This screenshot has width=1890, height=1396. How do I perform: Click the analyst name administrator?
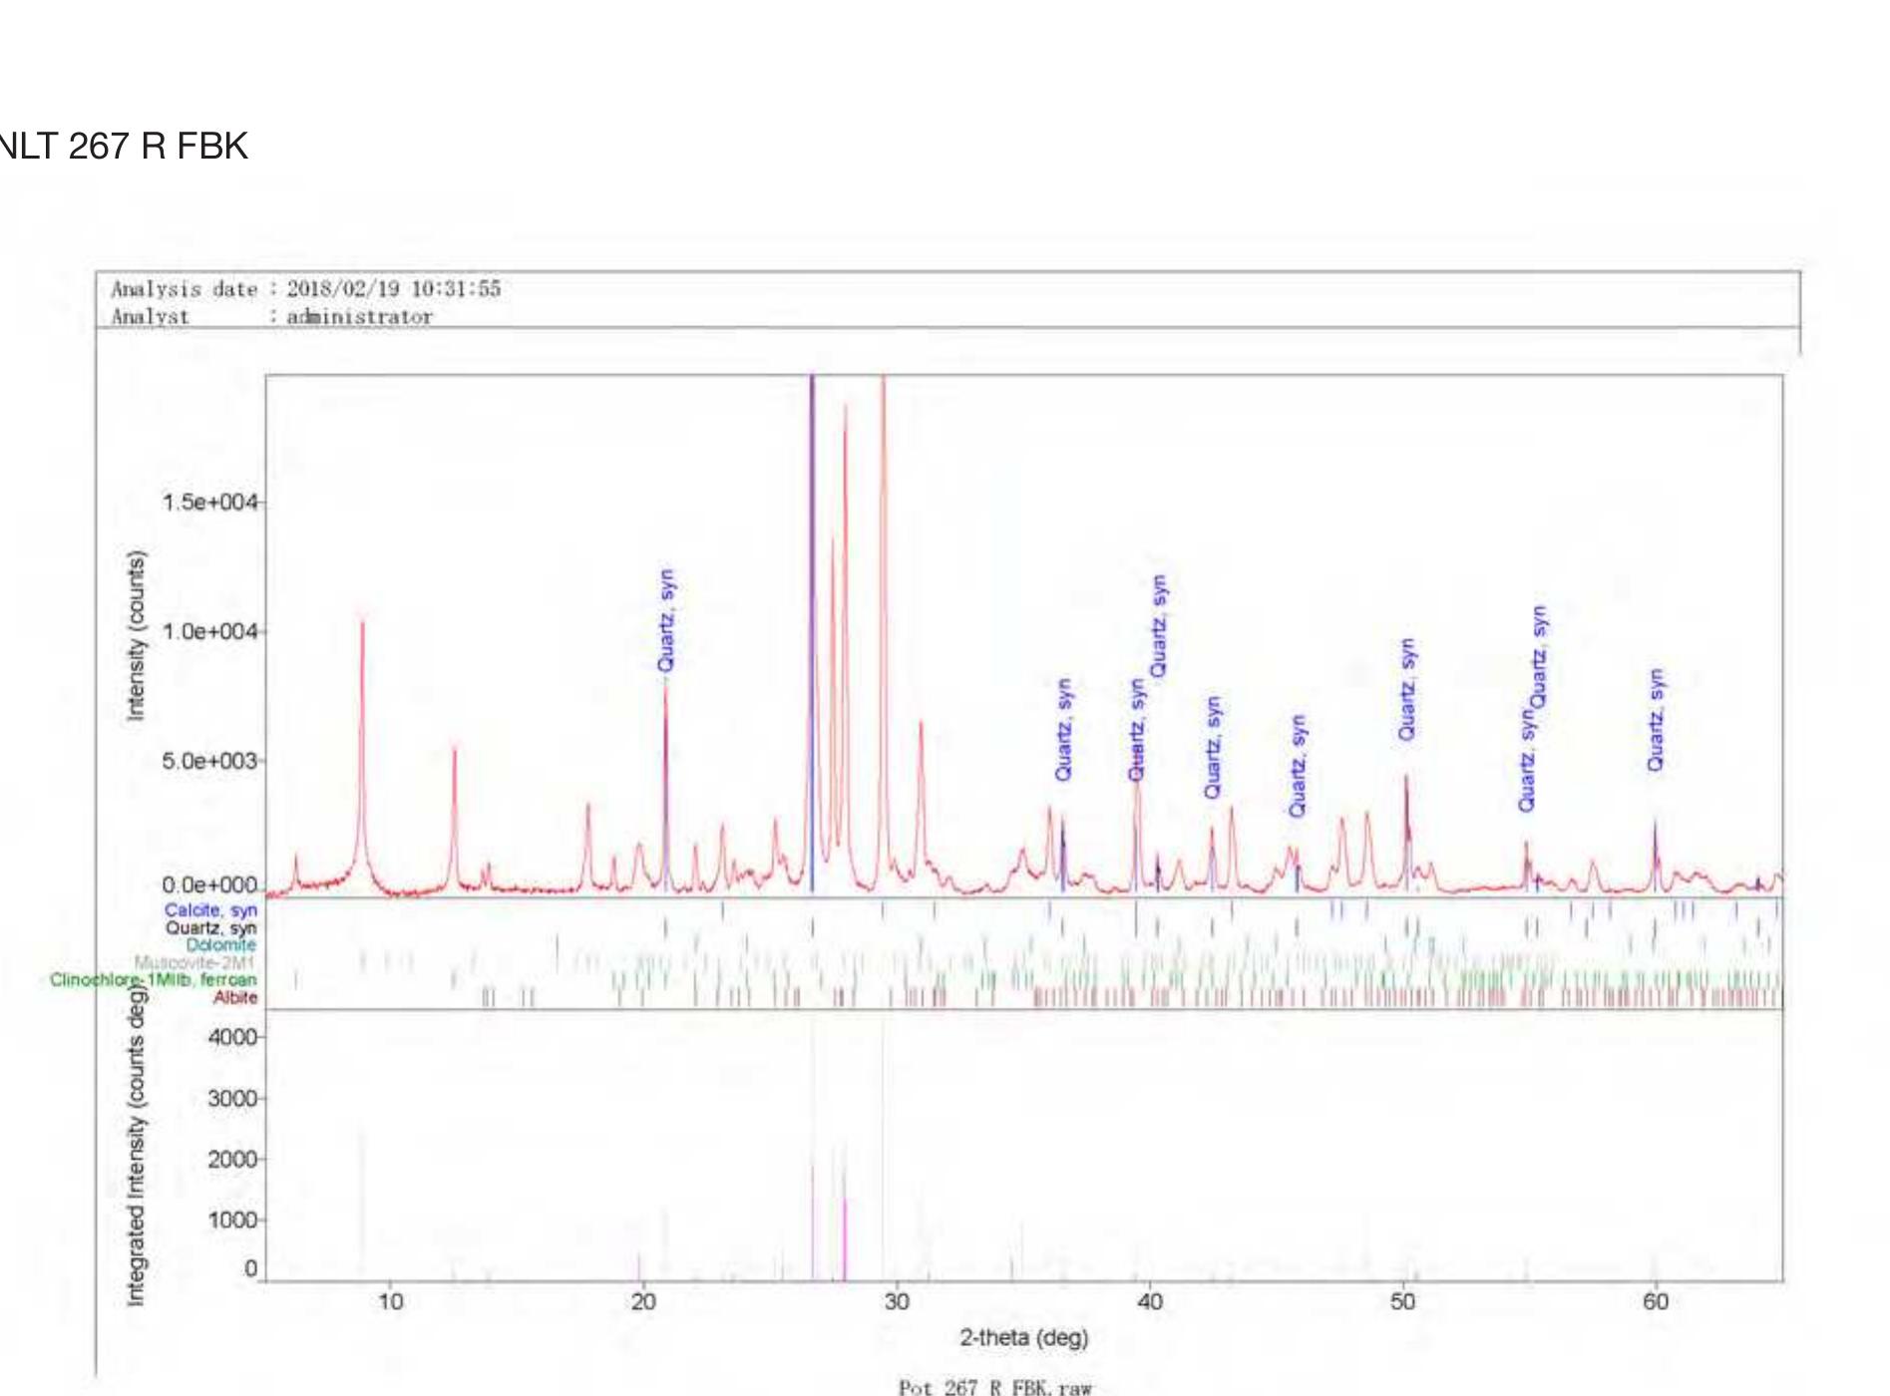coord(359,317)
